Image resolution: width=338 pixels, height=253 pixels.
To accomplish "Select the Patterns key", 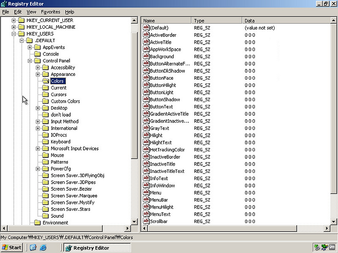I will [59, 162].
